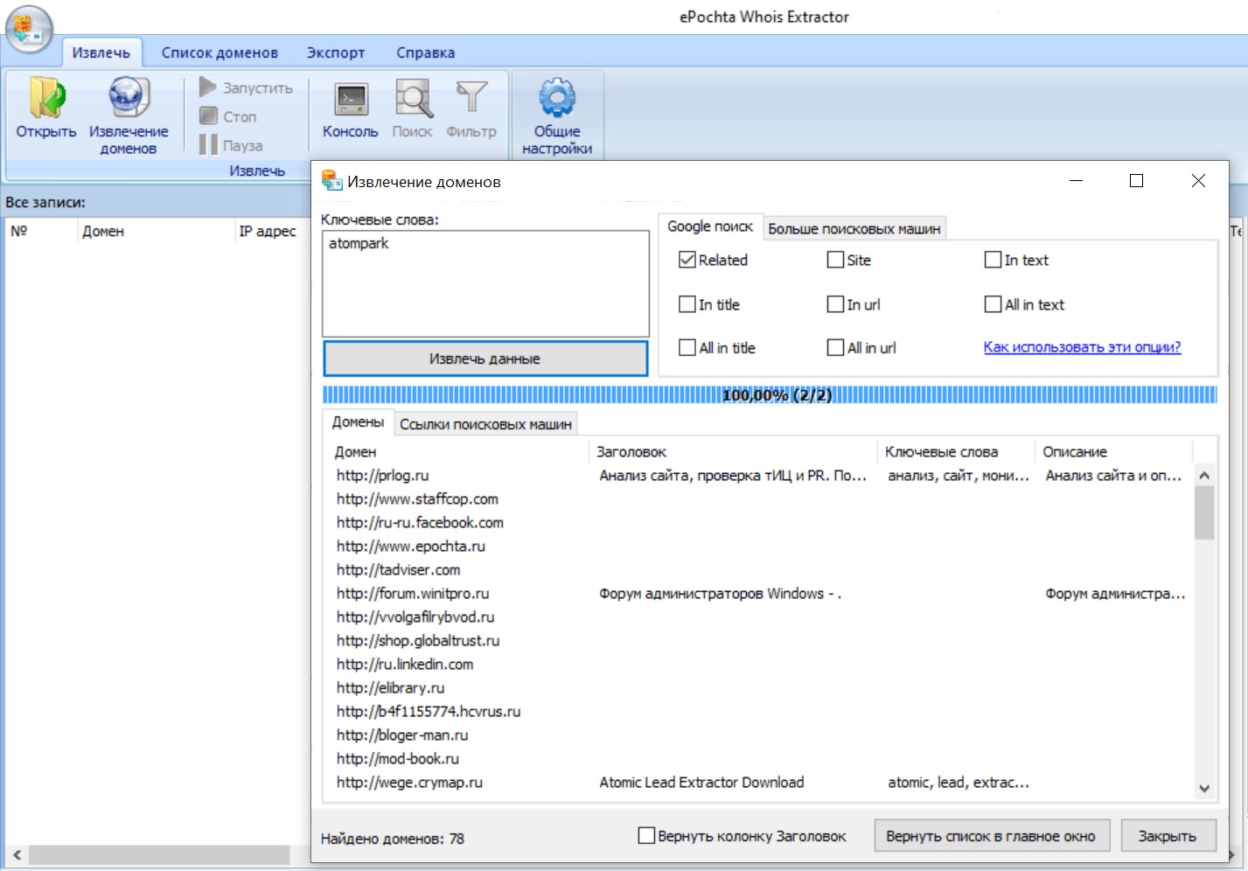The height and width of the screenshot is (871, 1248).
Task: Click main window horizontal scrollbar left arrow
Action: pos(17,854)
